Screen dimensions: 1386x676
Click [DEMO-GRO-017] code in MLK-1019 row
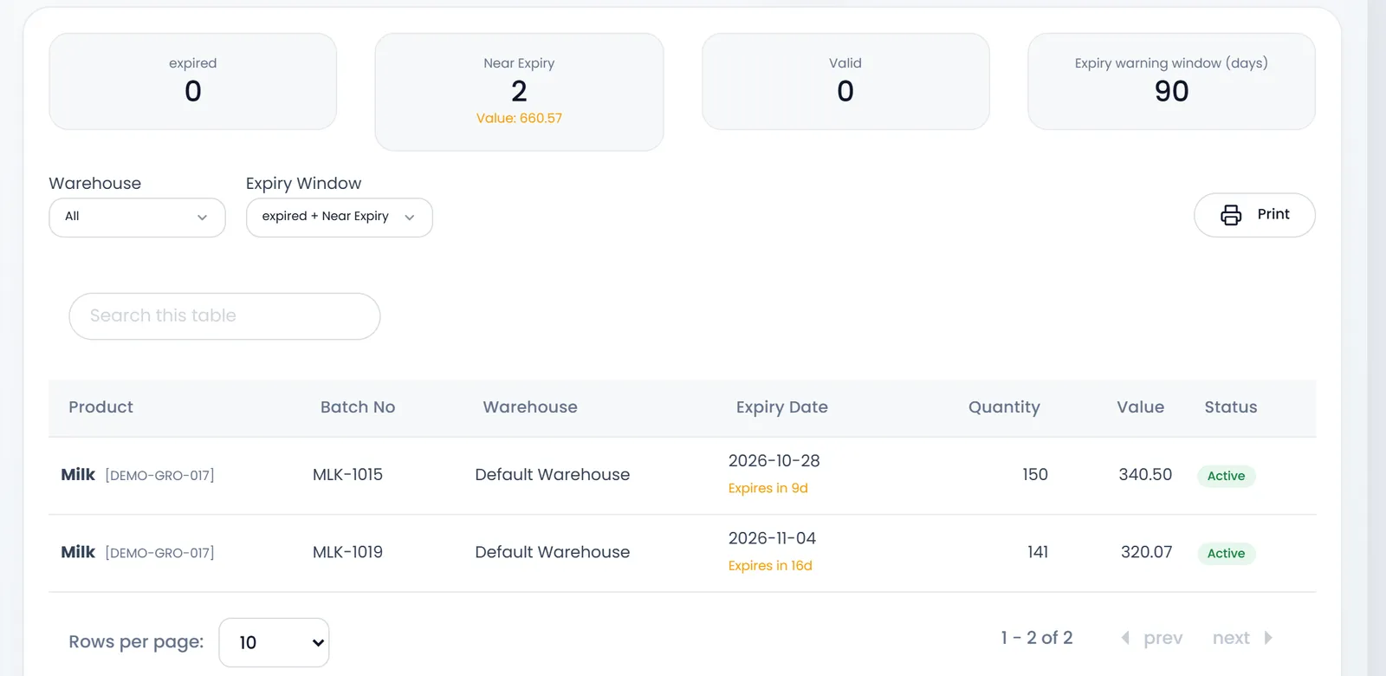(159, 553)
